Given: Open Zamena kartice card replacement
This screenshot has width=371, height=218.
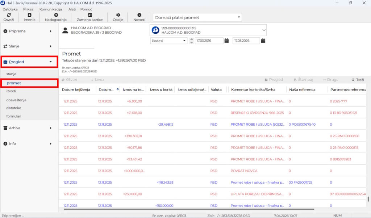Looking at the screenshot, I should click(90, 15).
